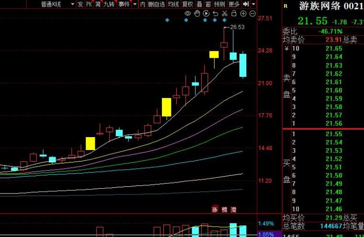Click the 游族网络 stock name
The width and height of the screenshot is (364, 237).
(319, 6)
